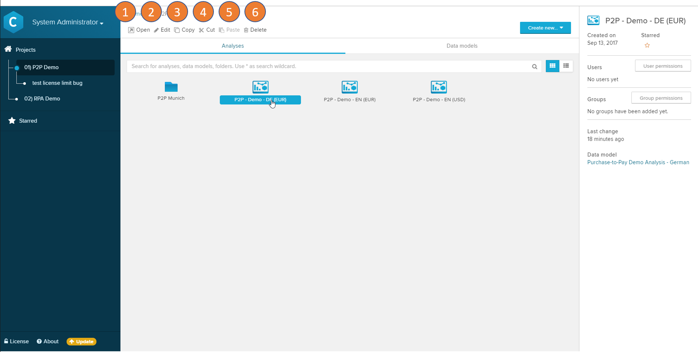This screenshot has width=698, height=352.
Task: Open the System Administrator dropdown menu
Action: pos(68,22)
